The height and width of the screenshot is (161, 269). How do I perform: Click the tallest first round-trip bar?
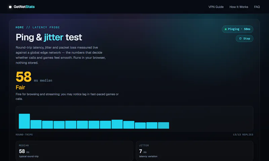coord(24,121)
